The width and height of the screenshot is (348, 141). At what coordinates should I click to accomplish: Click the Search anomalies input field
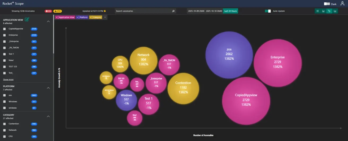click(x=143, y=11)
